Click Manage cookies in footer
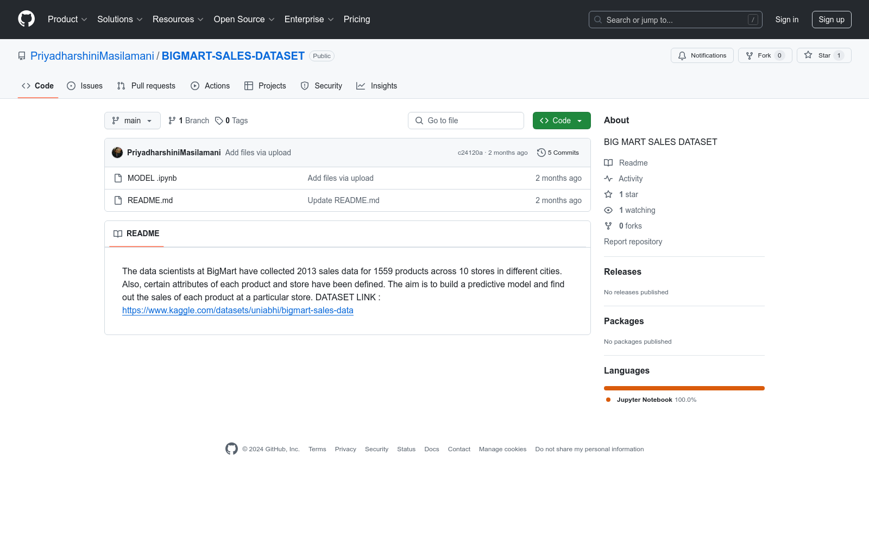This screenshot has height=543, width=869. [x=503, y=449]
